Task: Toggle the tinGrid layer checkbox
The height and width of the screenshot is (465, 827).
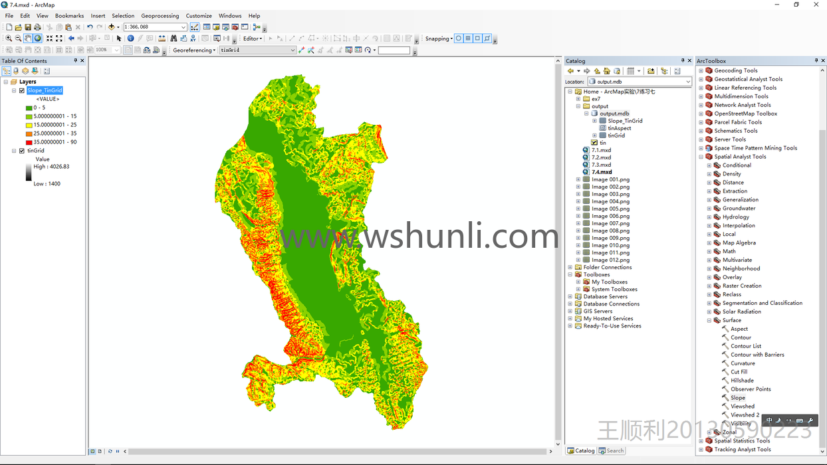Action: 22,151
